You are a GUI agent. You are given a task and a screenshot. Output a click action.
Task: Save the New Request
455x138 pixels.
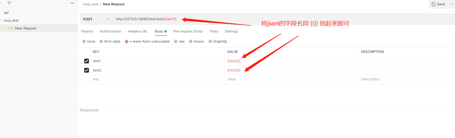point(438,4)
